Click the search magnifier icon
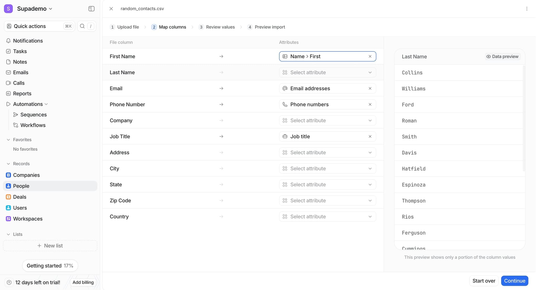The image size is (536, 290). point(82,26)
